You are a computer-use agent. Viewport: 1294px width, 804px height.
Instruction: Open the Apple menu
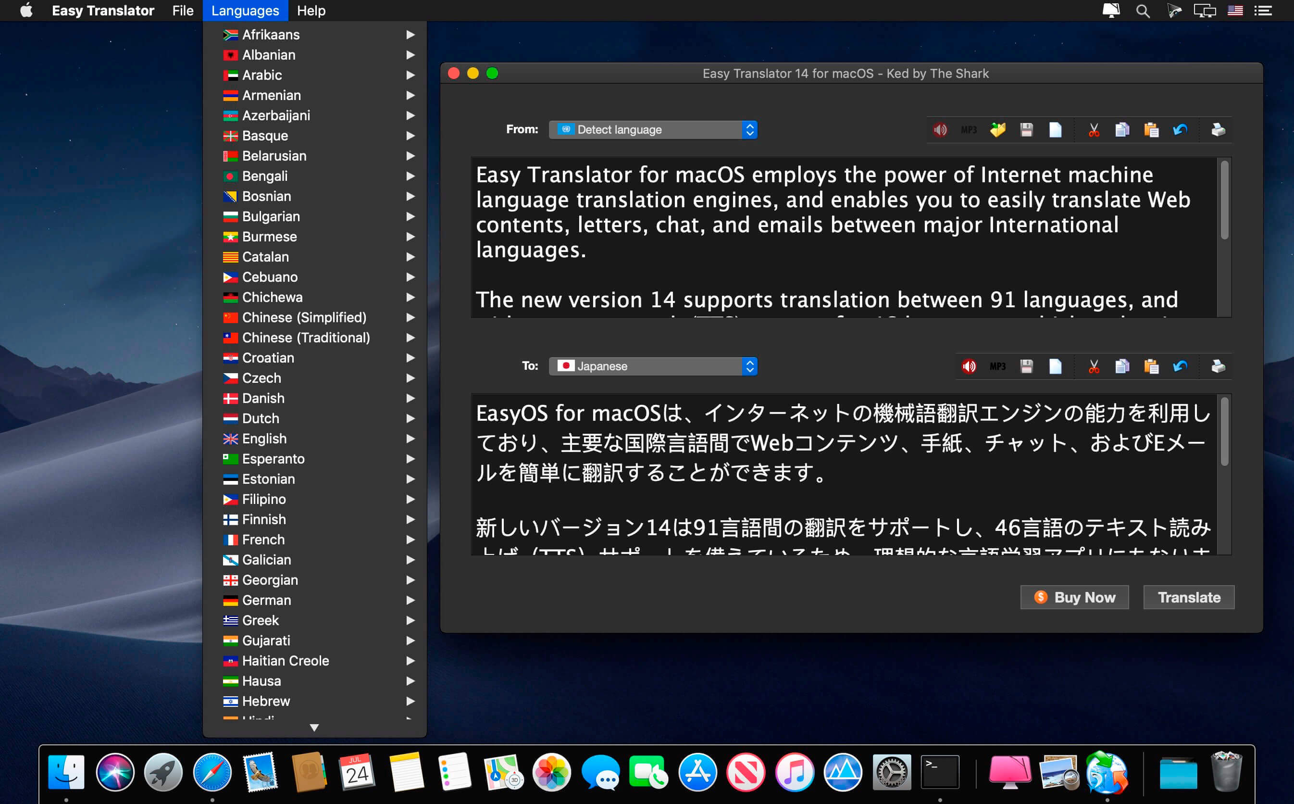pyautogui.click(x=26, y=11)
